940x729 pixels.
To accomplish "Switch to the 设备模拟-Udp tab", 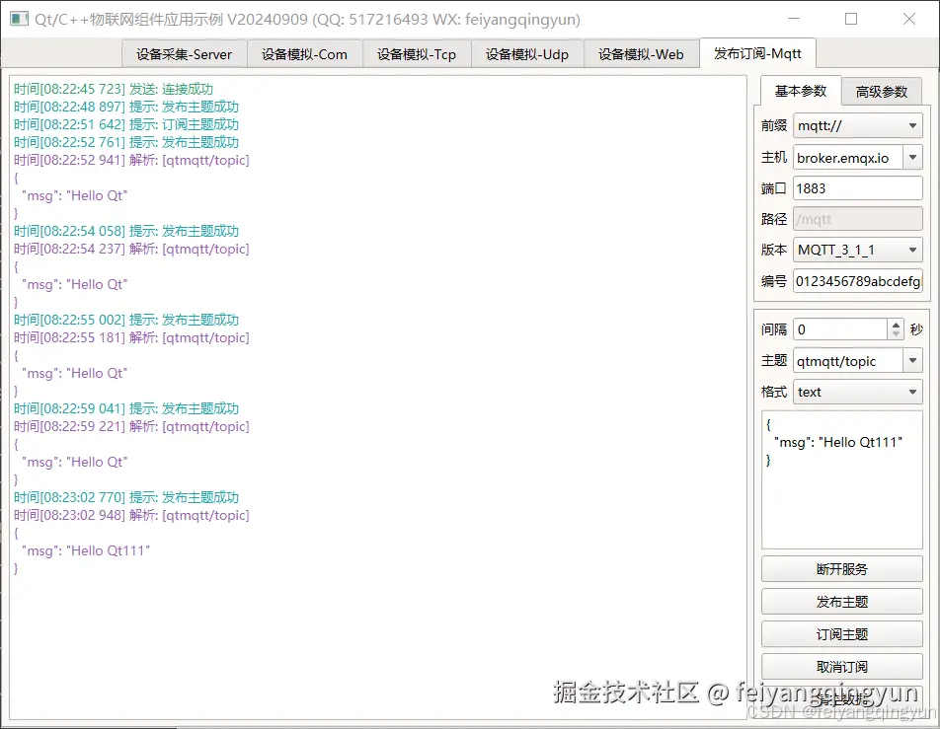I will click(527, 54).
